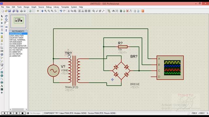Select COUNTER TIMER in instruments list
The image size is (209, 117).
point(18,38)
